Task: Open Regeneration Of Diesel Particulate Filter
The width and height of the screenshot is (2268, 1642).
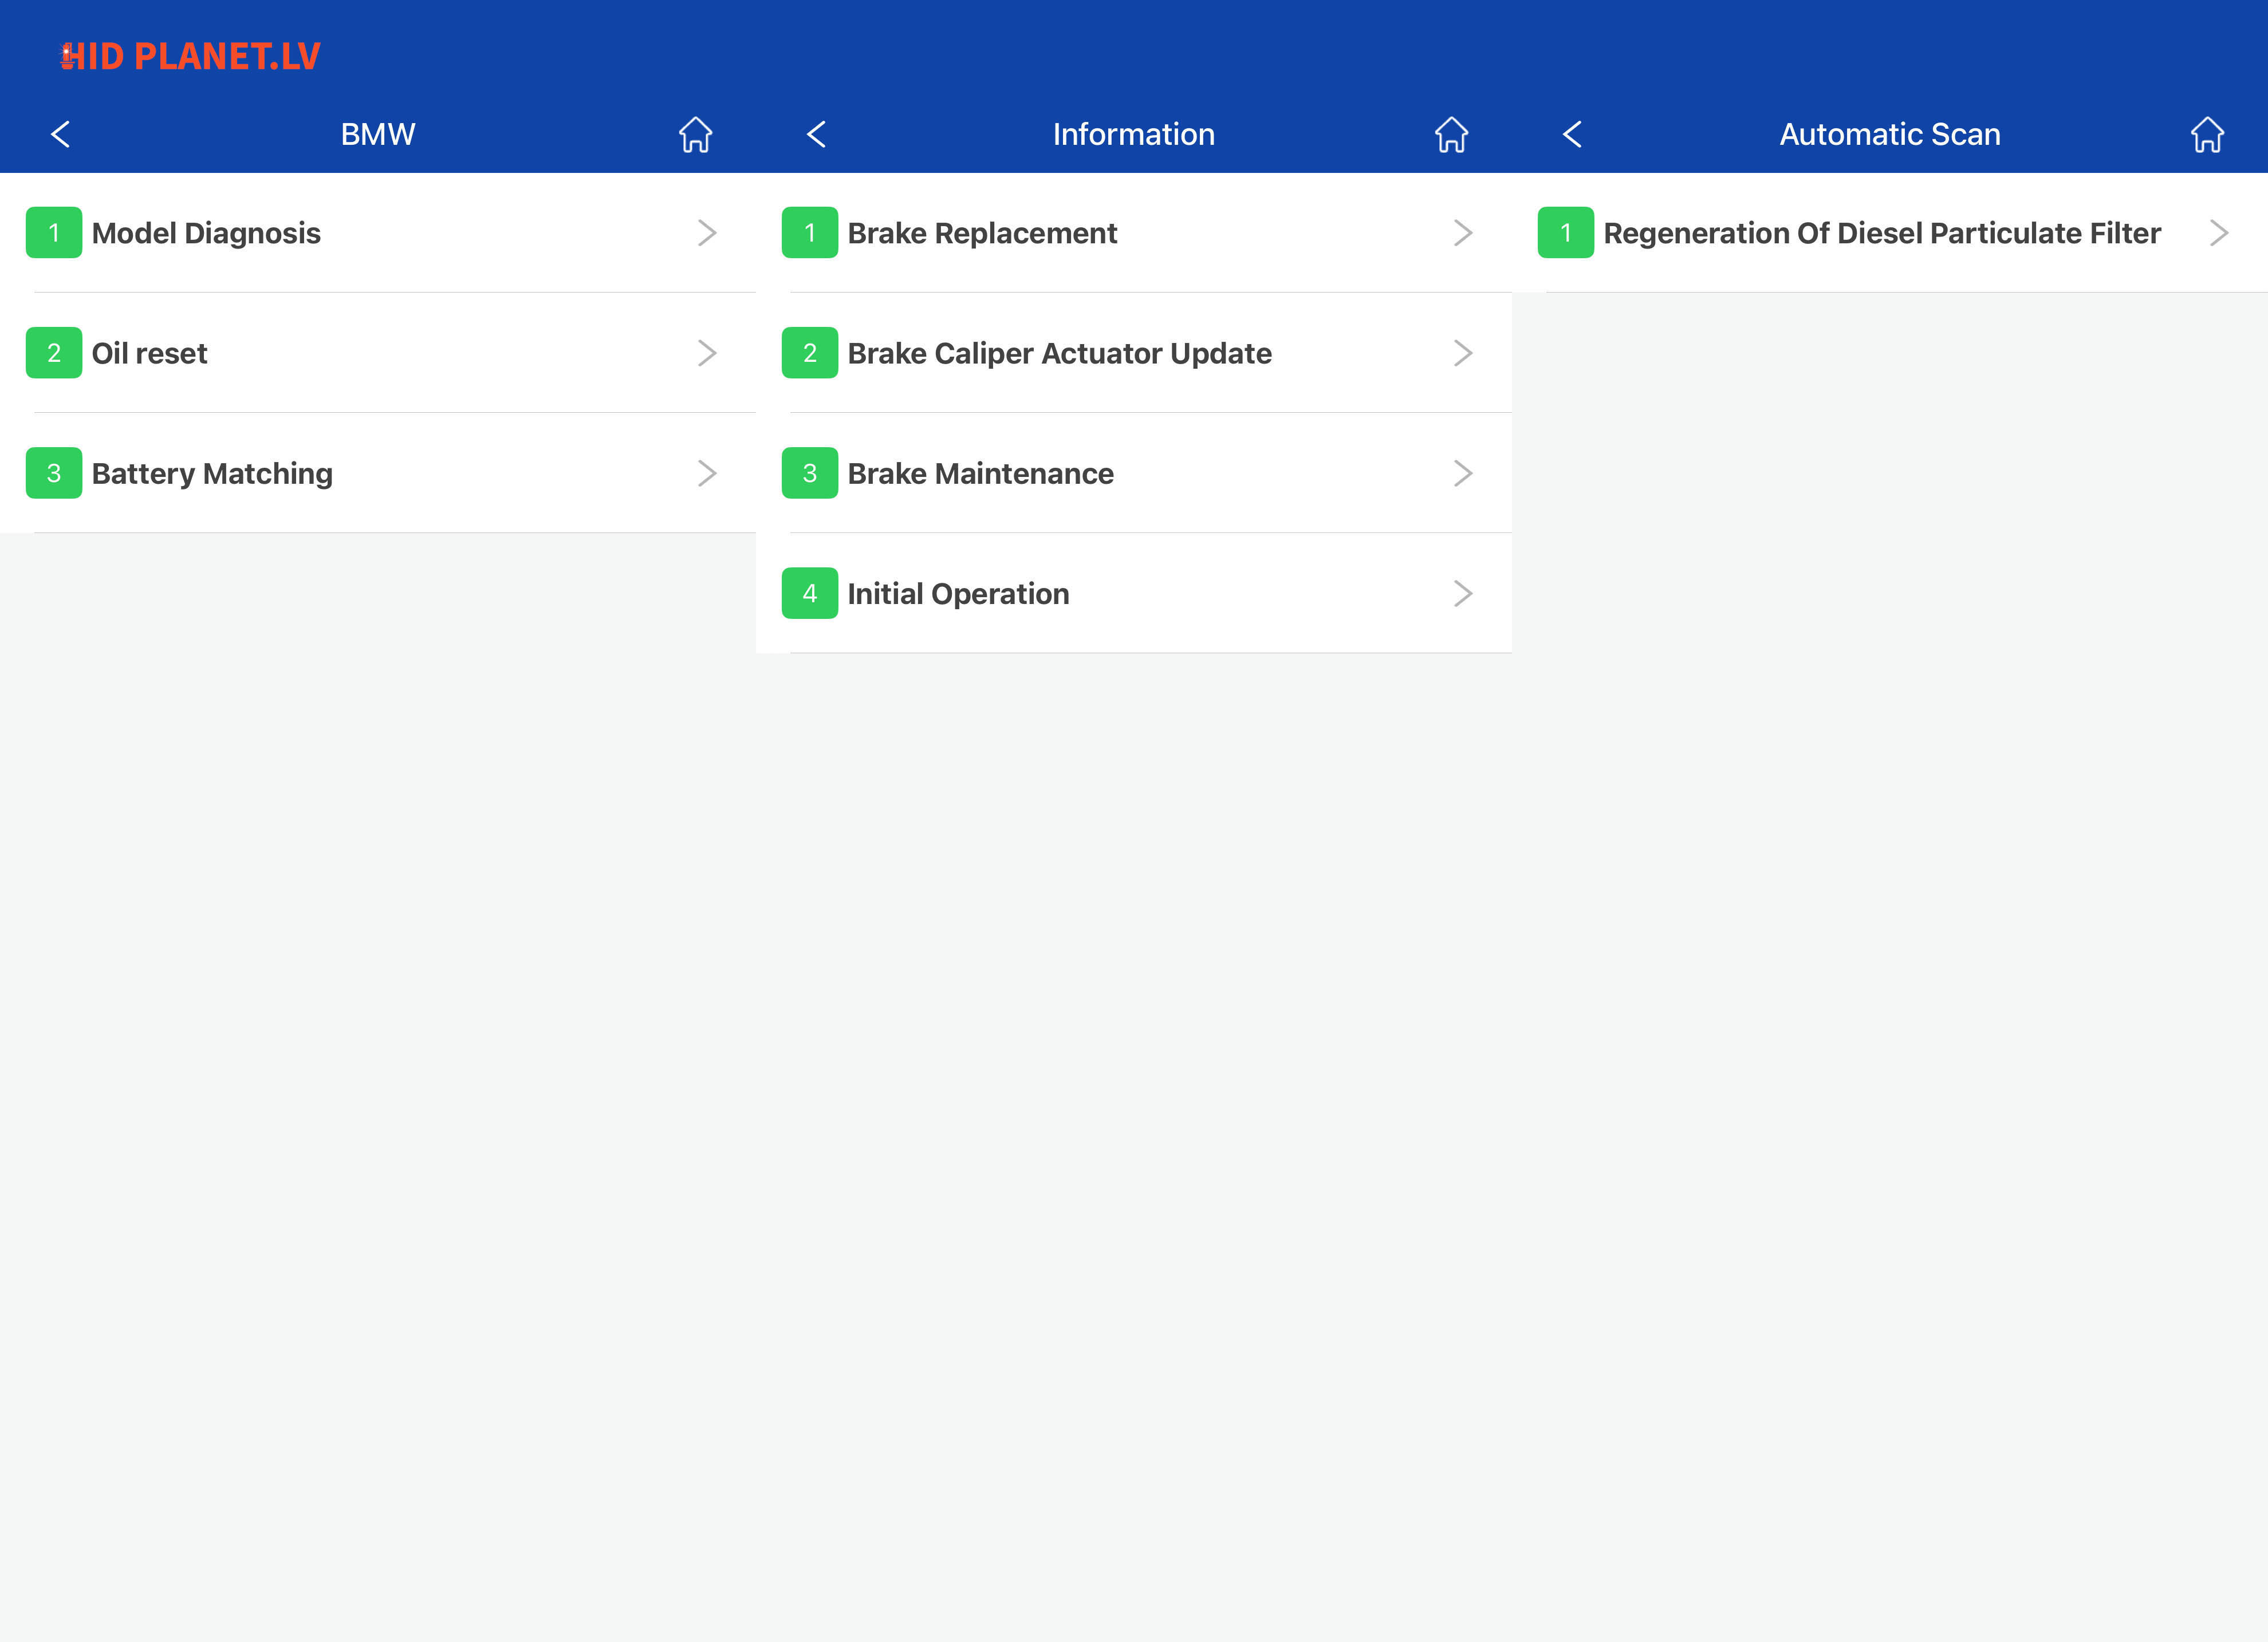Action: 1881,233
